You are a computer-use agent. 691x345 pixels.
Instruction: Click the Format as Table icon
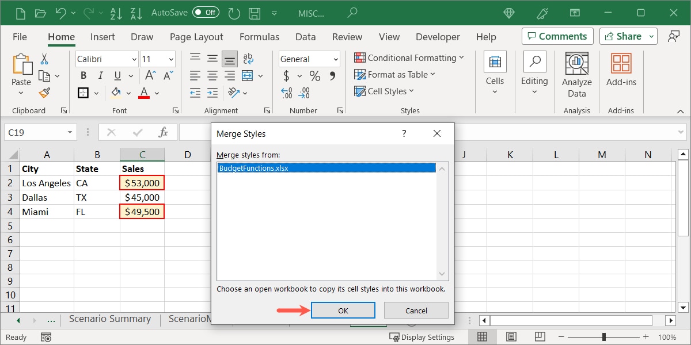coord(359,74)
